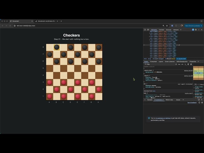The height and width of the screenshot is (153, 204).
Task: Show more drawer tabs chevron
Action: [x=183, y=100]
